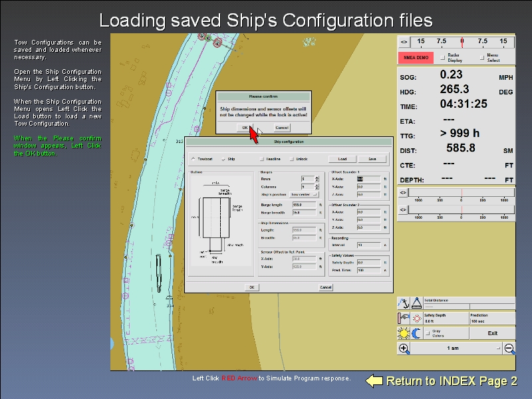Viewport: 532px width, 399px height.
Task: Click the Load button in Ship configuration
Action: 342,159
